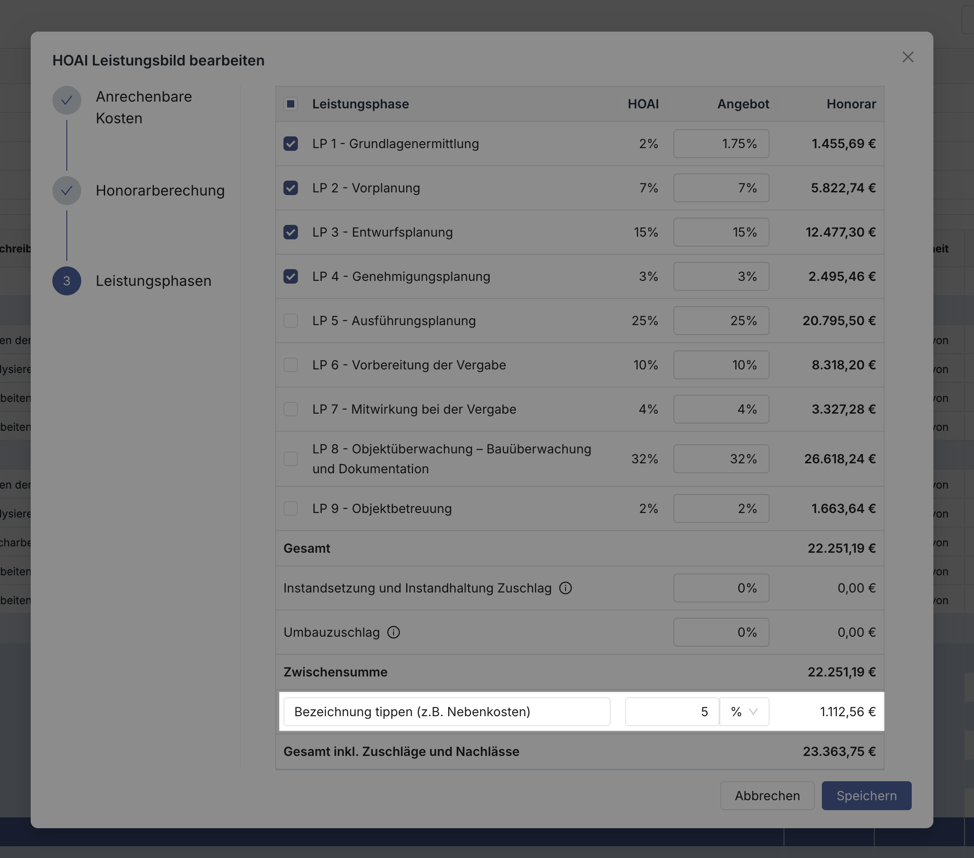Close the HOAI dialog with X
The width and height of the screenshot is (974, 858).
pyautogui.click(x=907, y=57)
